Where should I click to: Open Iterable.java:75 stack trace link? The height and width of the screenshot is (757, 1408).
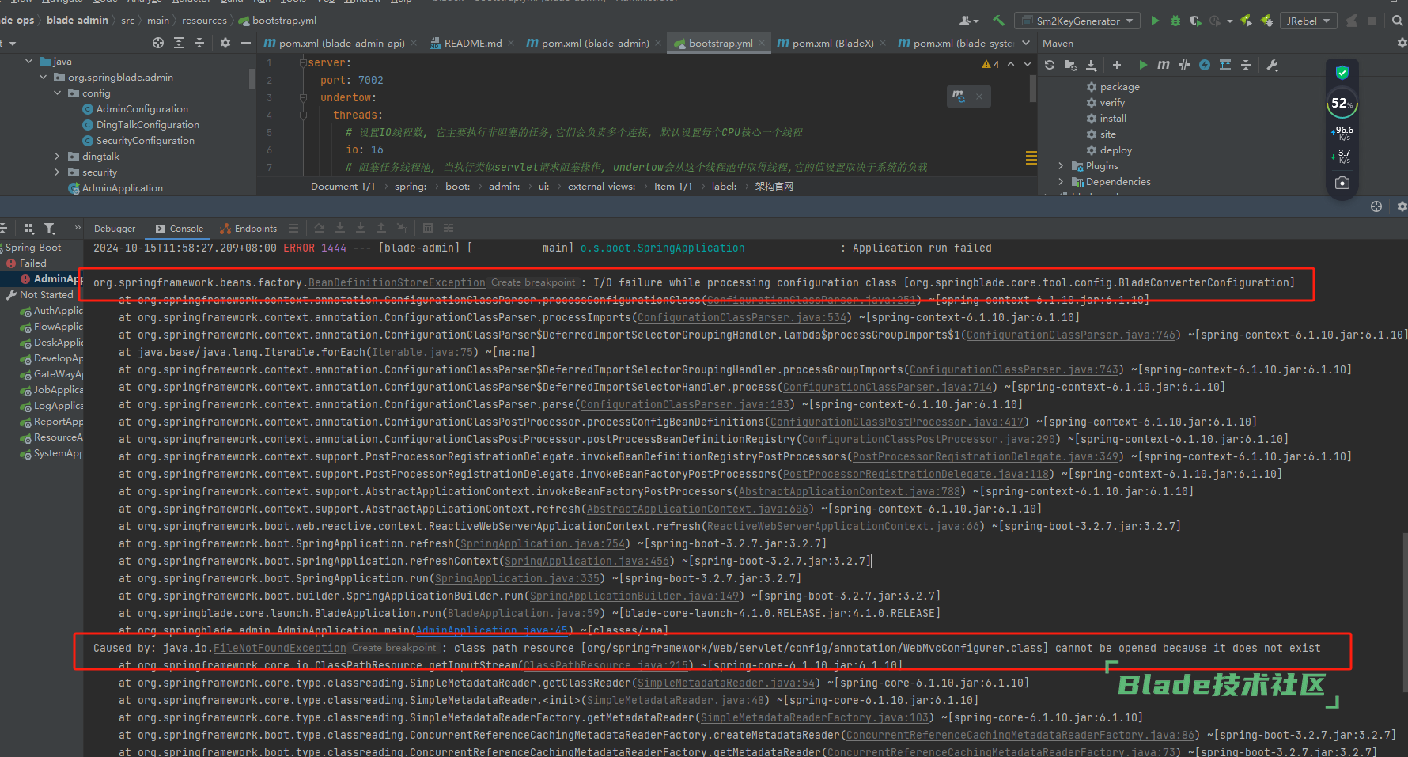[x=422, y=352]
